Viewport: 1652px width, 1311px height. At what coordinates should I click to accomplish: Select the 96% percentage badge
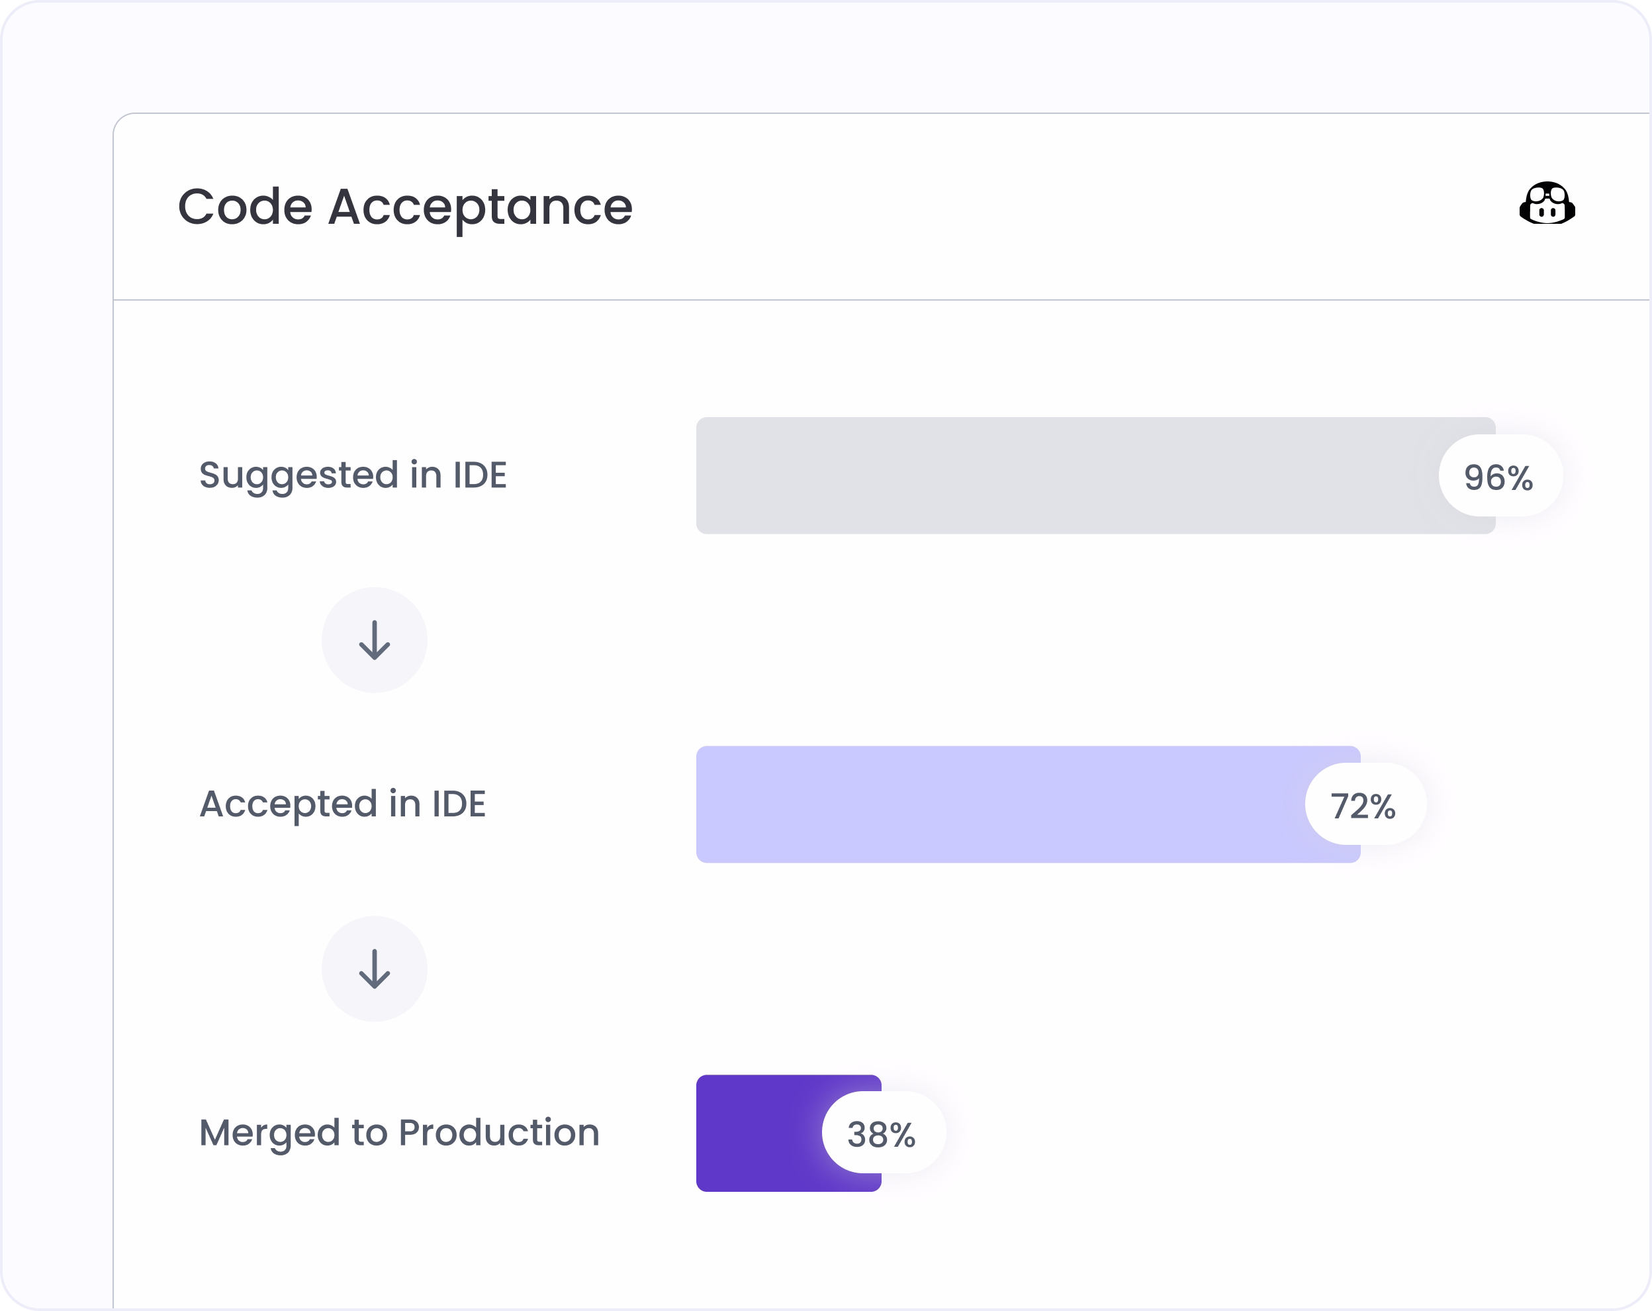(1500, 476)
